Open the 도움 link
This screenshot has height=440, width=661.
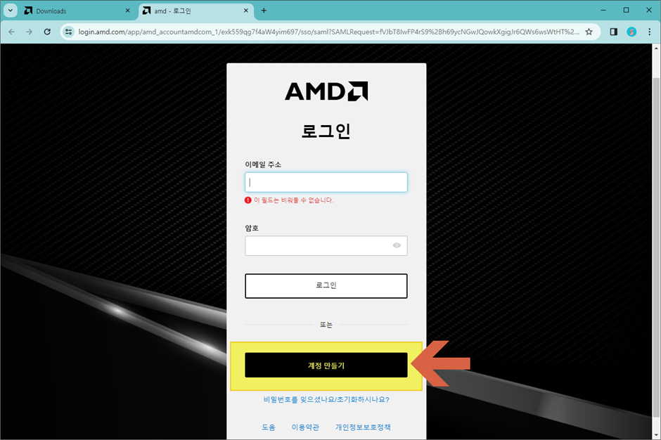269,427
